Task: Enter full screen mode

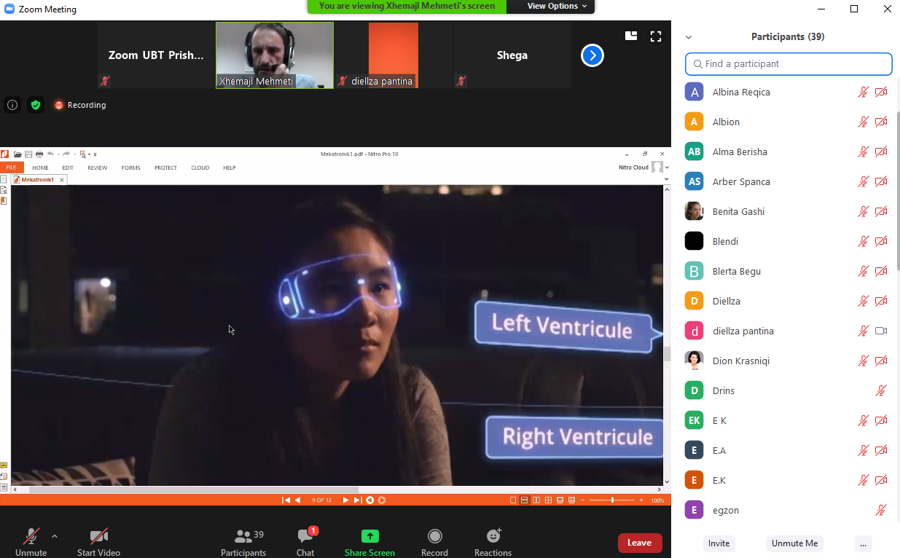Action: (x=656, y=36)
